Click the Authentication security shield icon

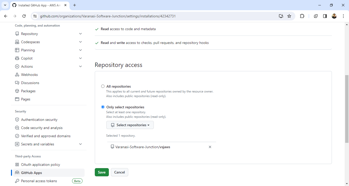17,120
